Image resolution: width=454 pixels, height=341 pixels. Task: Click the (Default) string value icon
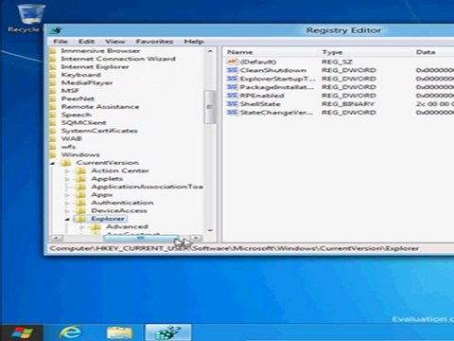click(233, 62)
